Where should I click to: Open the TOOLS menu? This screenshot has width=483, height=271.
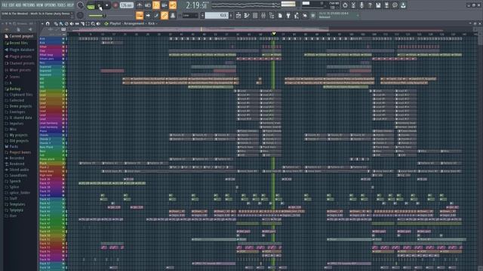coord(62,5)
